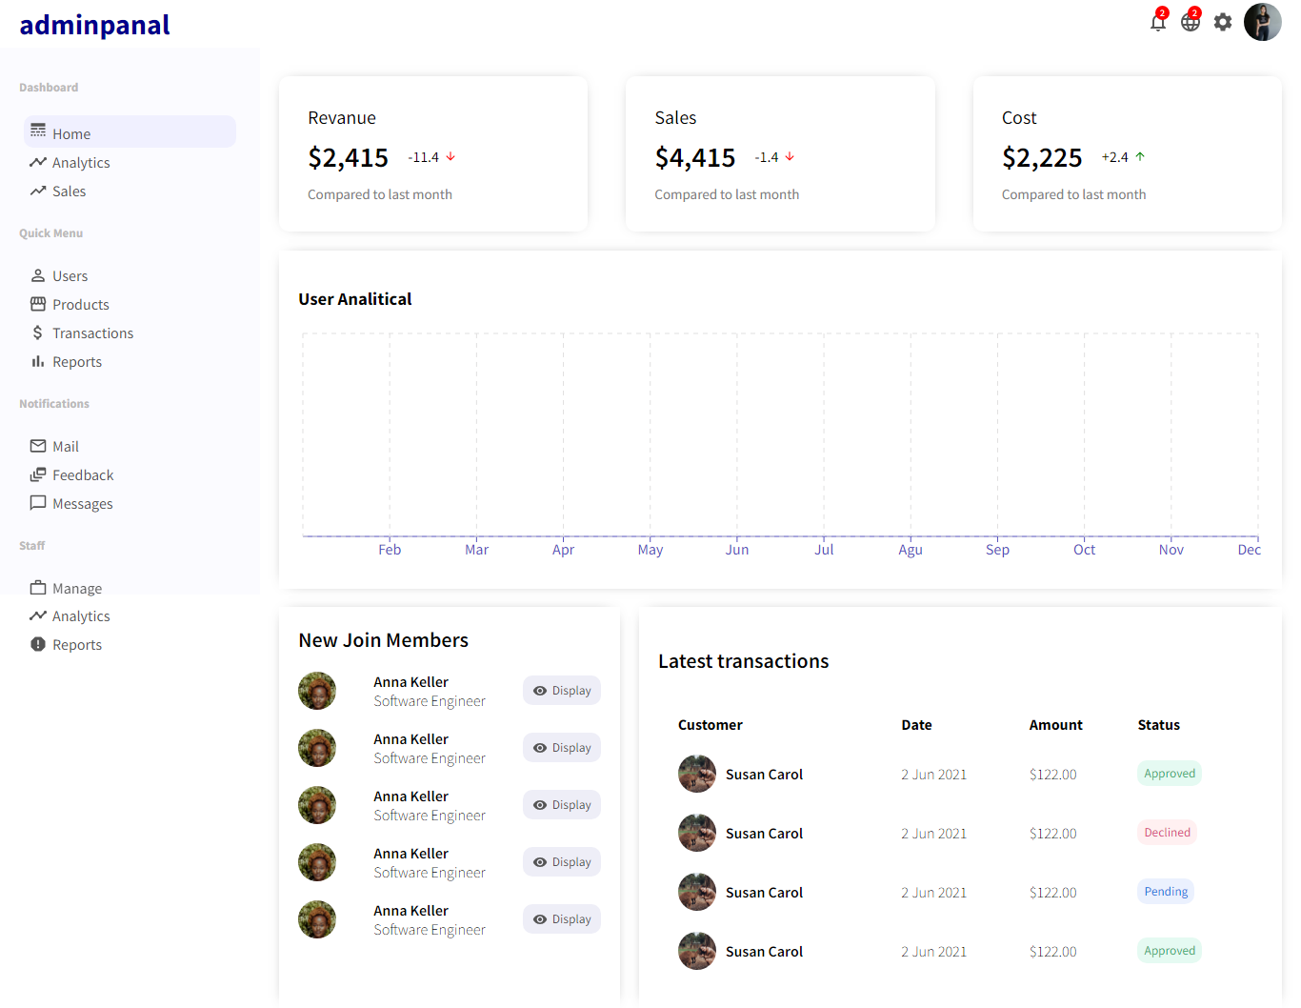Click the Staff Reports exclamation icon

38,645
